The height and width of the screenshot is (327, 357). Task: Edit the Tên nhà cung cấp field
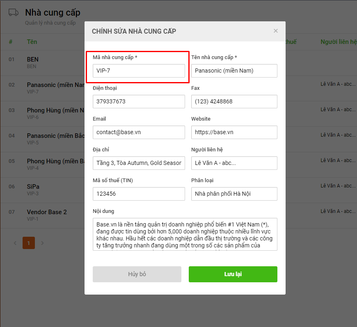pyautogui.click(x=234, y=71)
